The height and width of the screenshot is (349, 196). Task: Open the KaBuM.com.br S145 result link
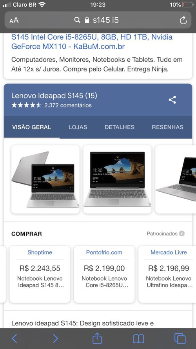pyautogui.click(x=92, y=42)
